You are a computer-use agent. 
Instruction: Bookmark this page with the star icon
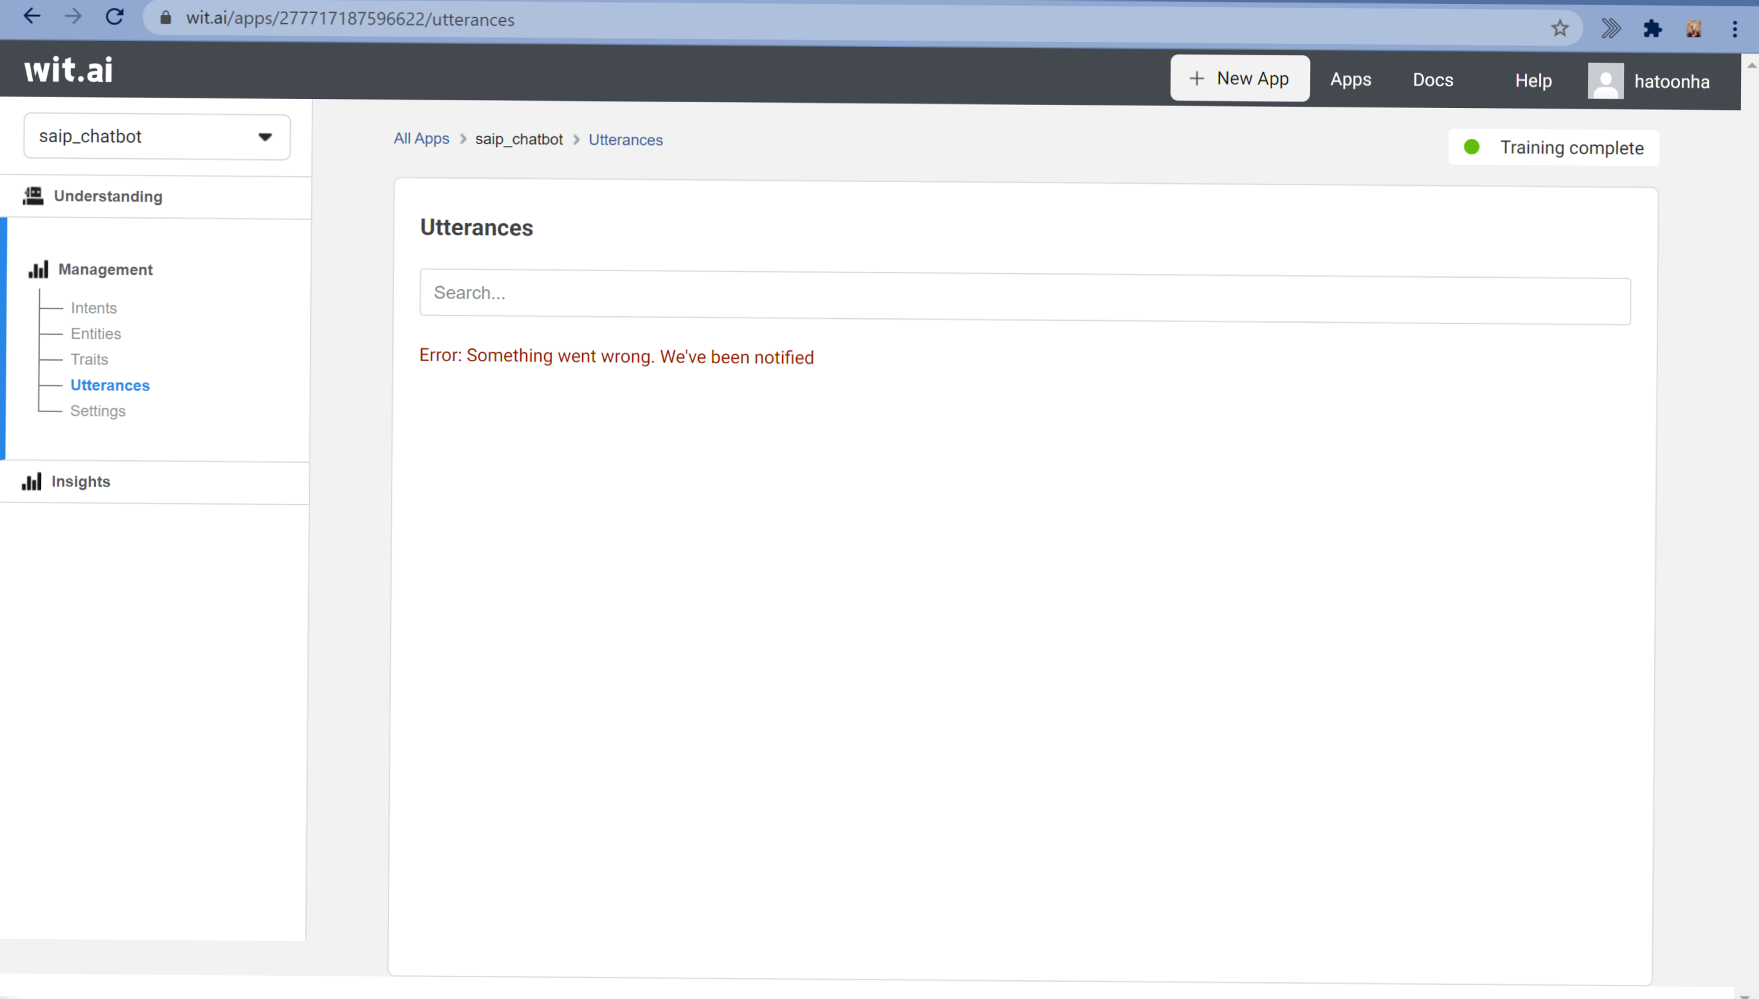(1559, 28)
